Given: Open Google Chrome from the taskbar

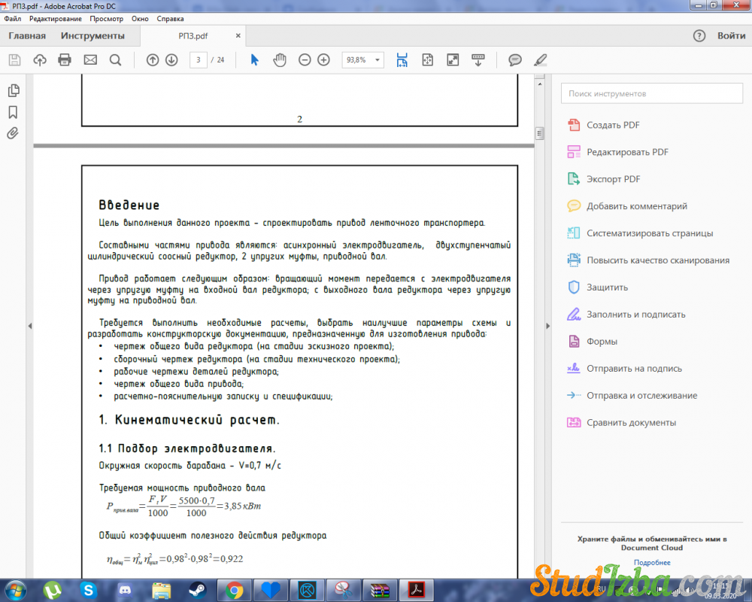Looking at the screenshot, I should [x=234, y=589].
